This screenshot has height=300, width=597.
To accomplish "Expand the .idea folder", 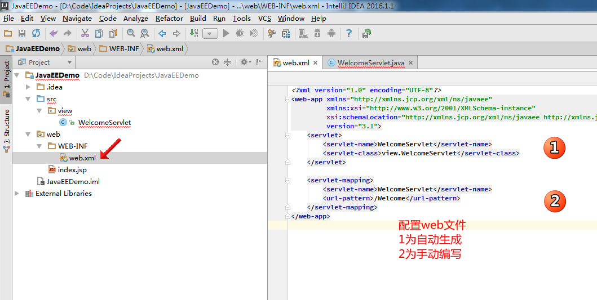I will 28,87.
